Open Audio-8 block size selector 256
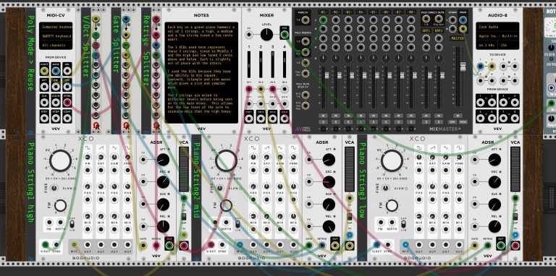 508,46
